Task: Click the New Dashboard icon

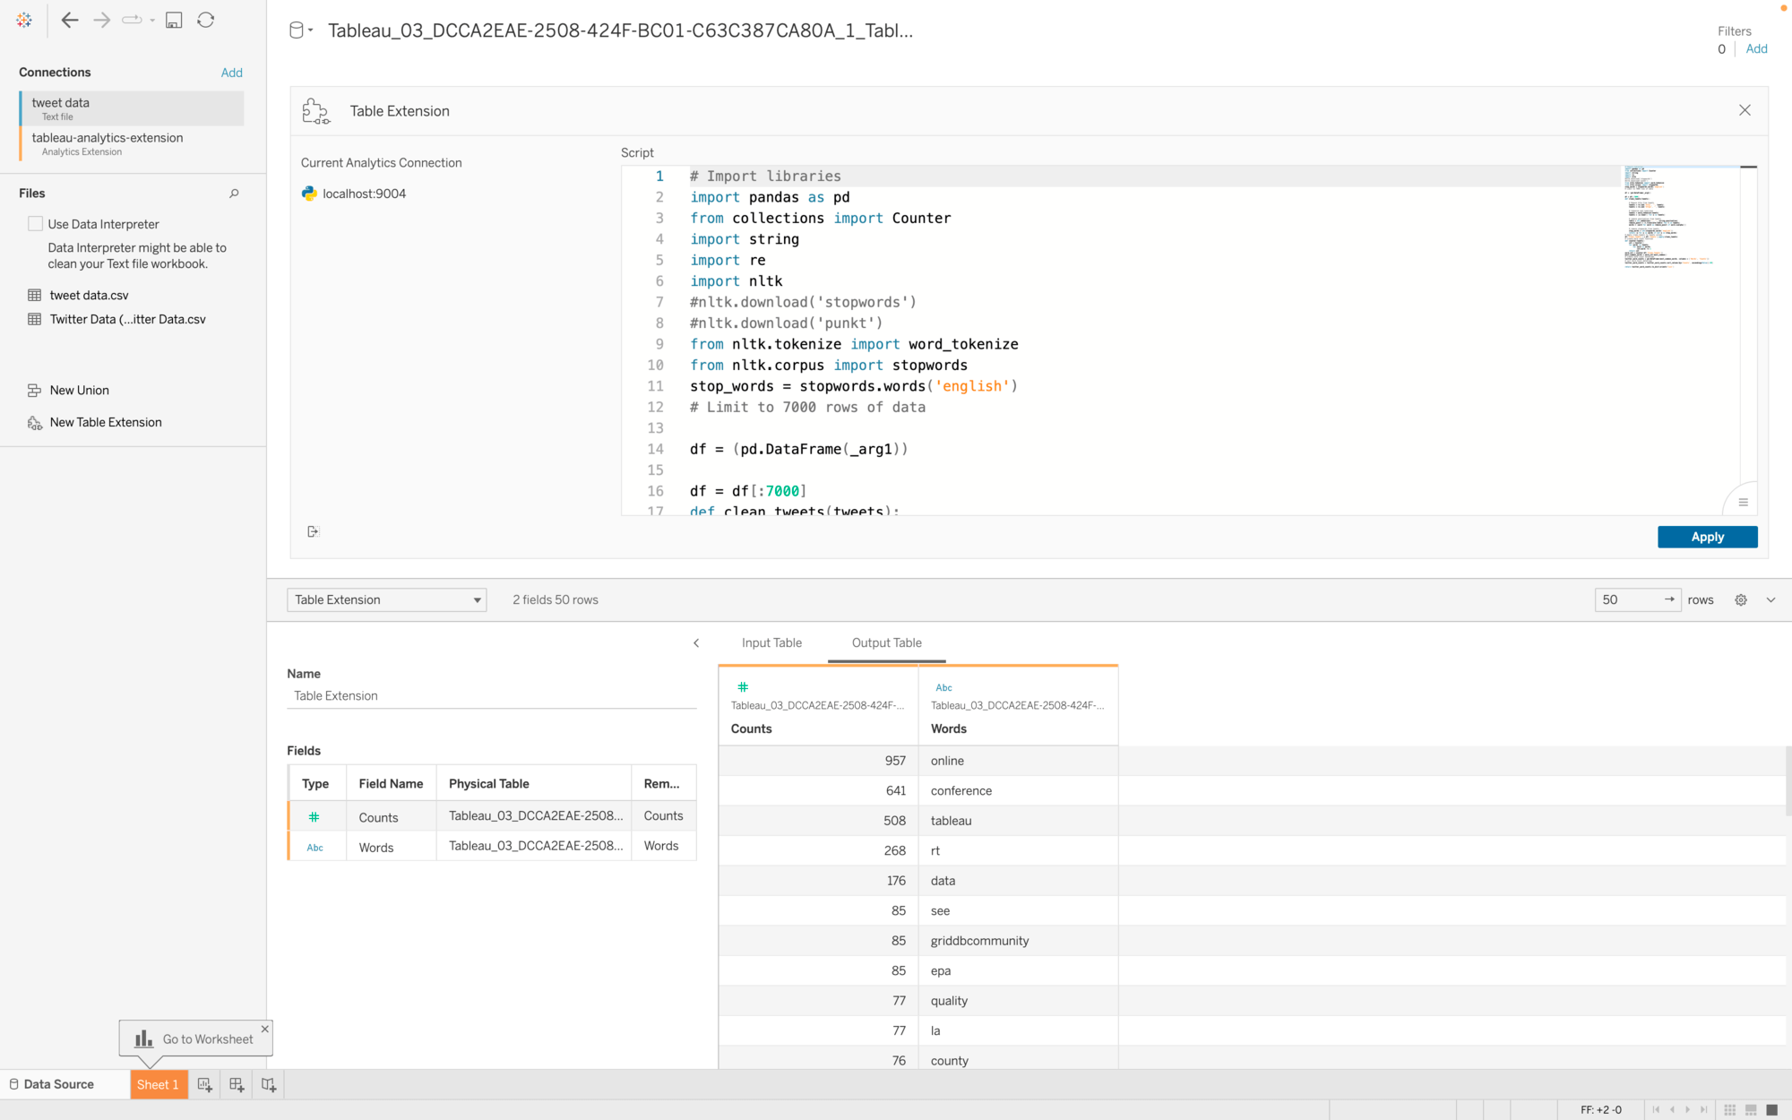Action: click(x=237, y=1084)
